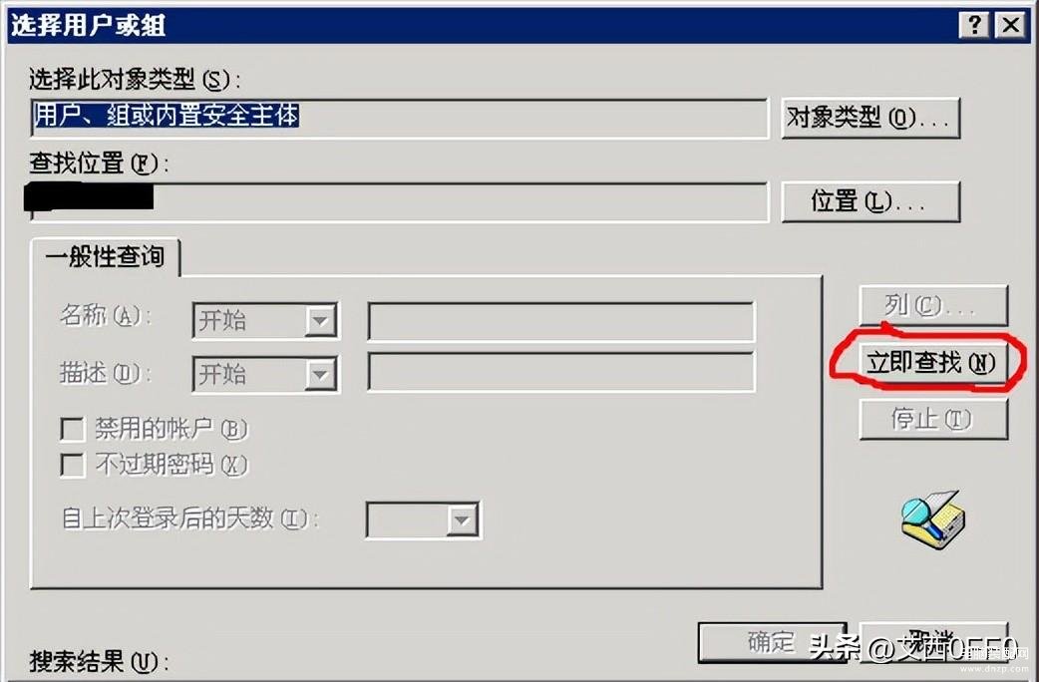Click the 名称 text input field

560,321
